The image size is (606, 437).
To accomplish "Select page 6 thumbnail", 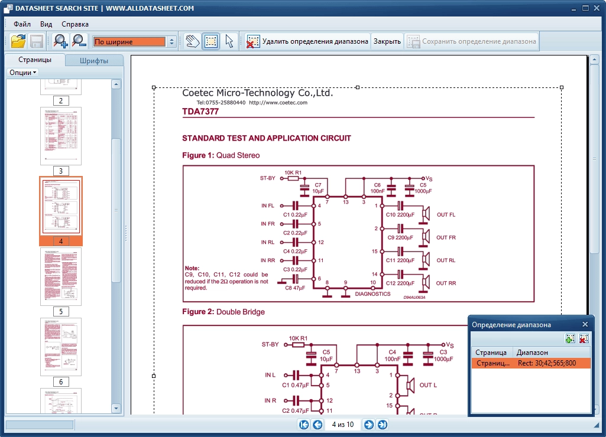I will click(x=61, y=347).
